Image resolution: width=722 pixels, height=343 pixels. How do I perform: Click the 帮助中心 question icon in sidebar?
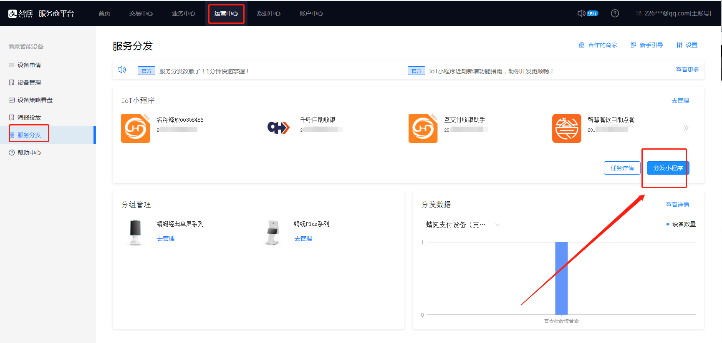point(12,153)
